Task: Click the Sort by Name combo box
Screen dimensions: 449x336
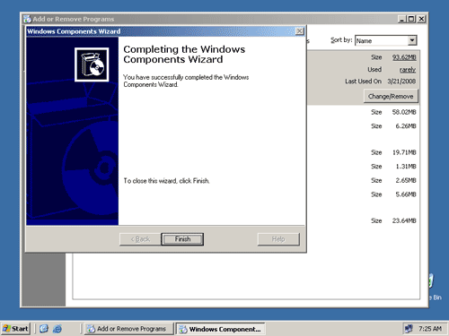Action: click(386, 40)
